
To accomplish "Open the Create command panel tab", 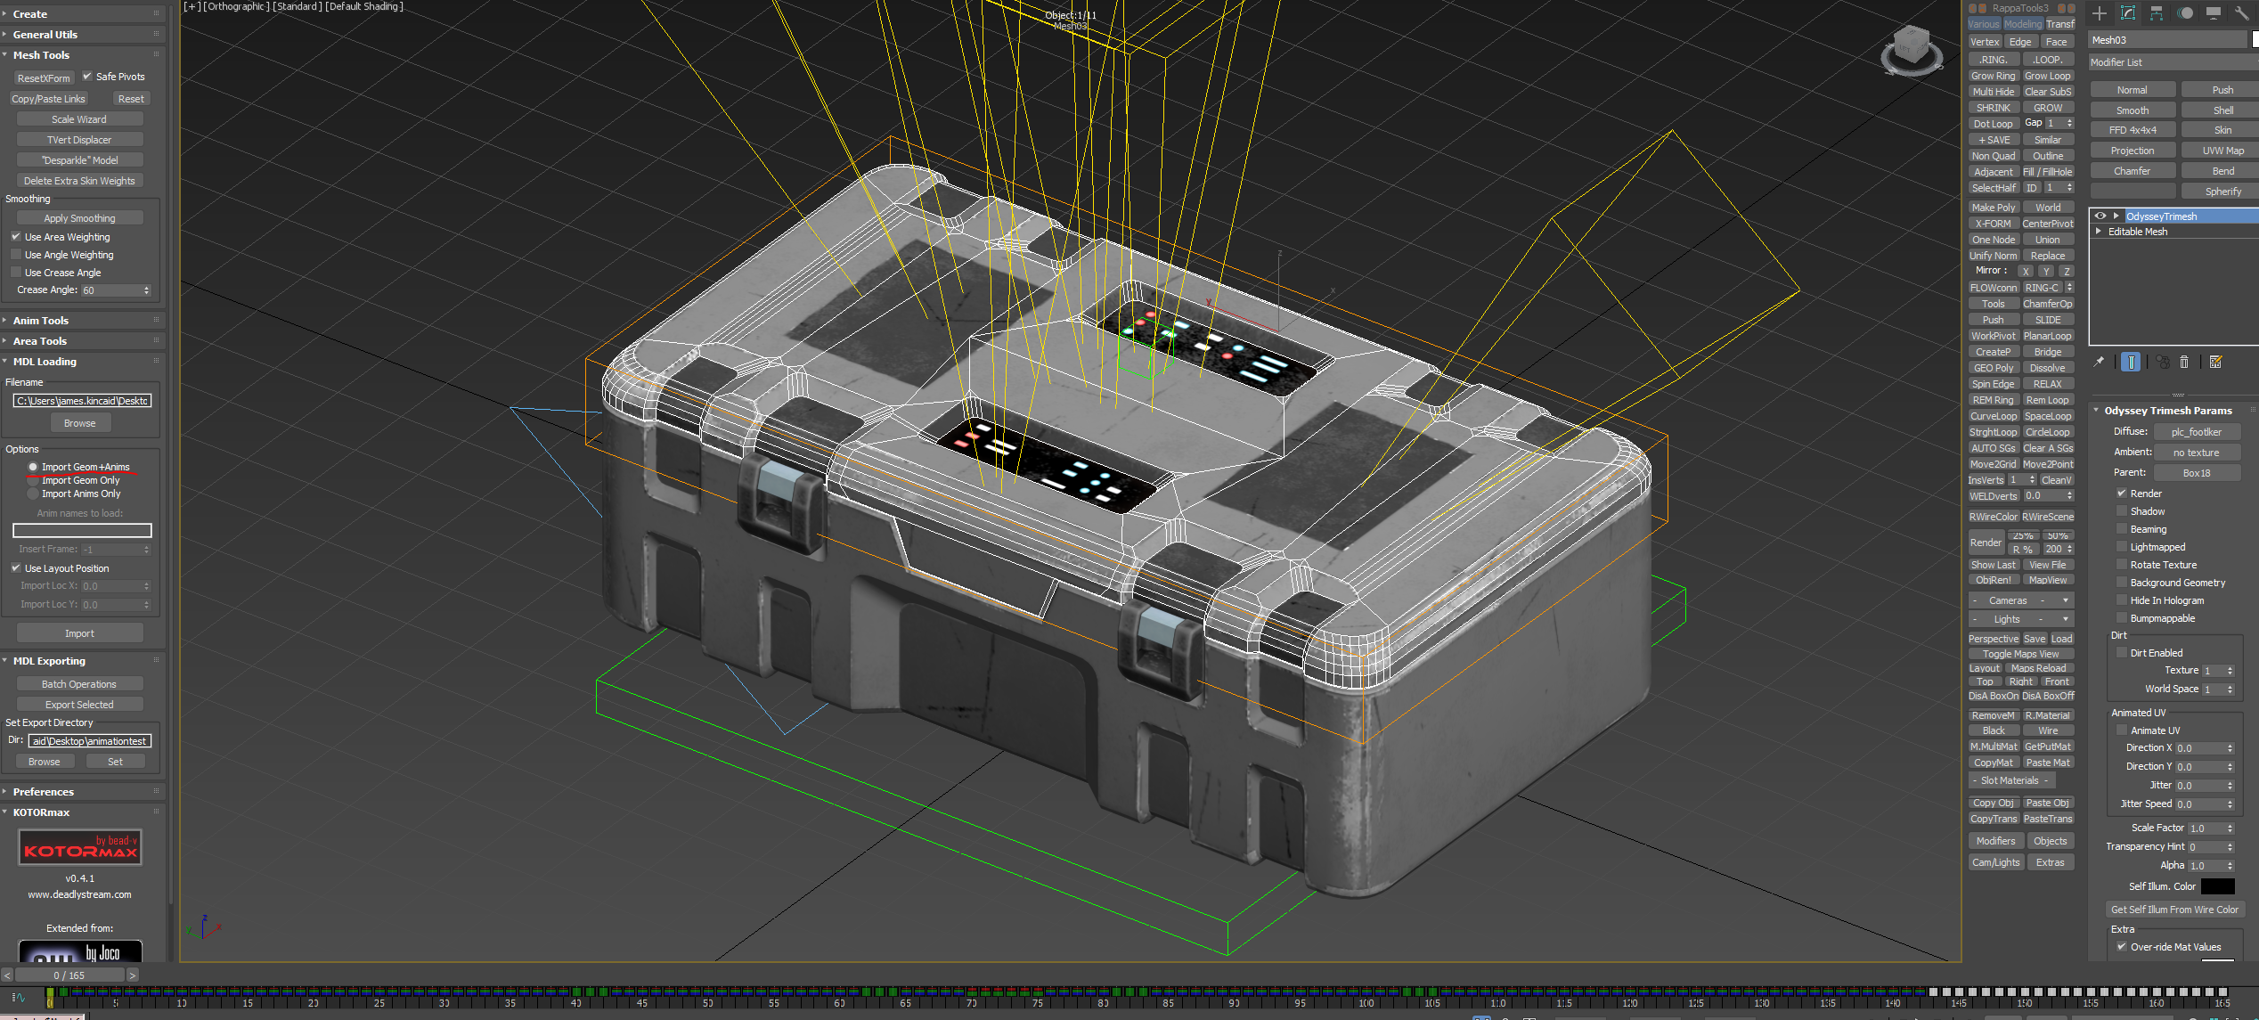I will [x=2100, y=13].
